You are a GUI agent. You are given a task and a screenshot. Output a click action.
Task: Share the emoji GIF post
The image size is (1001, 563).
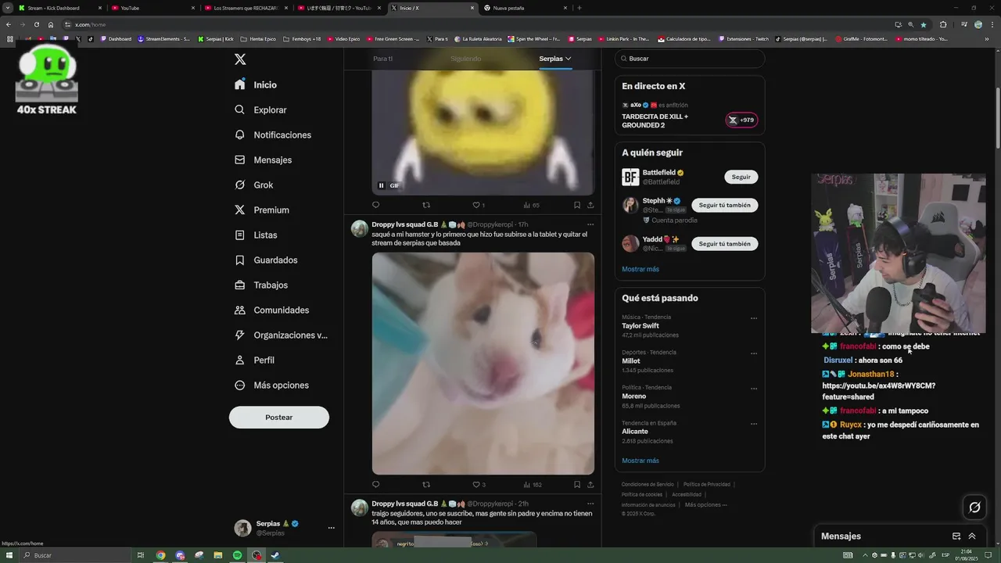click(590, 205)
